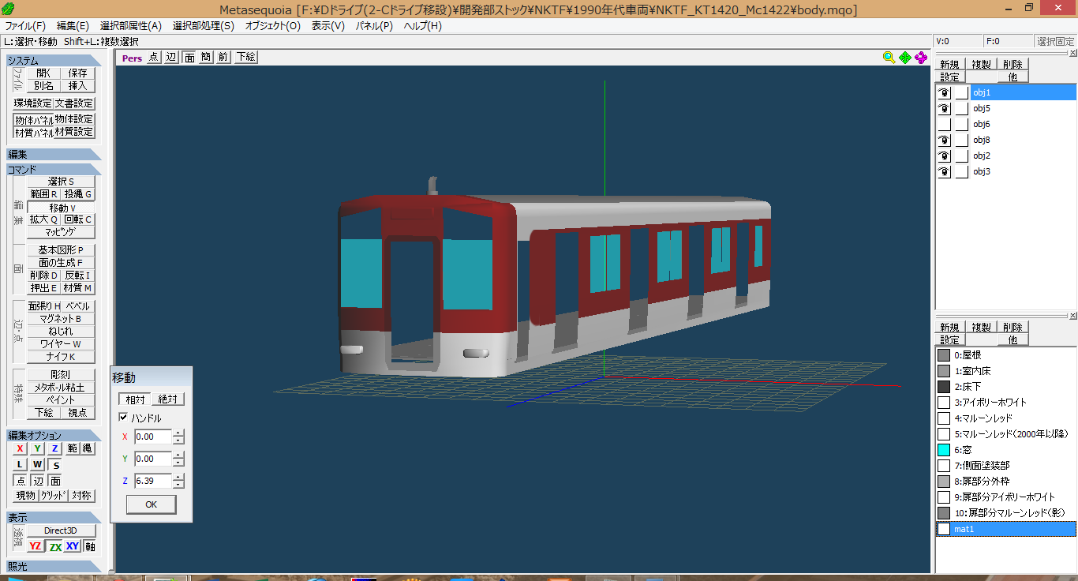The height and width of the screenshot is (581, 1078).
Task: Toggle 辺 edge editing in edit options
Action: pos(38,481)
